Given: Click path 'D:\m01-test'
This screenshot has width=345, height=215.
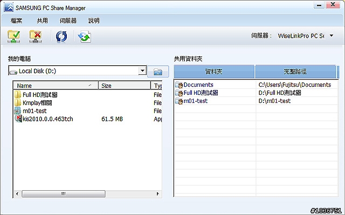Looking at the screenshot, I should tap(274, 101).
